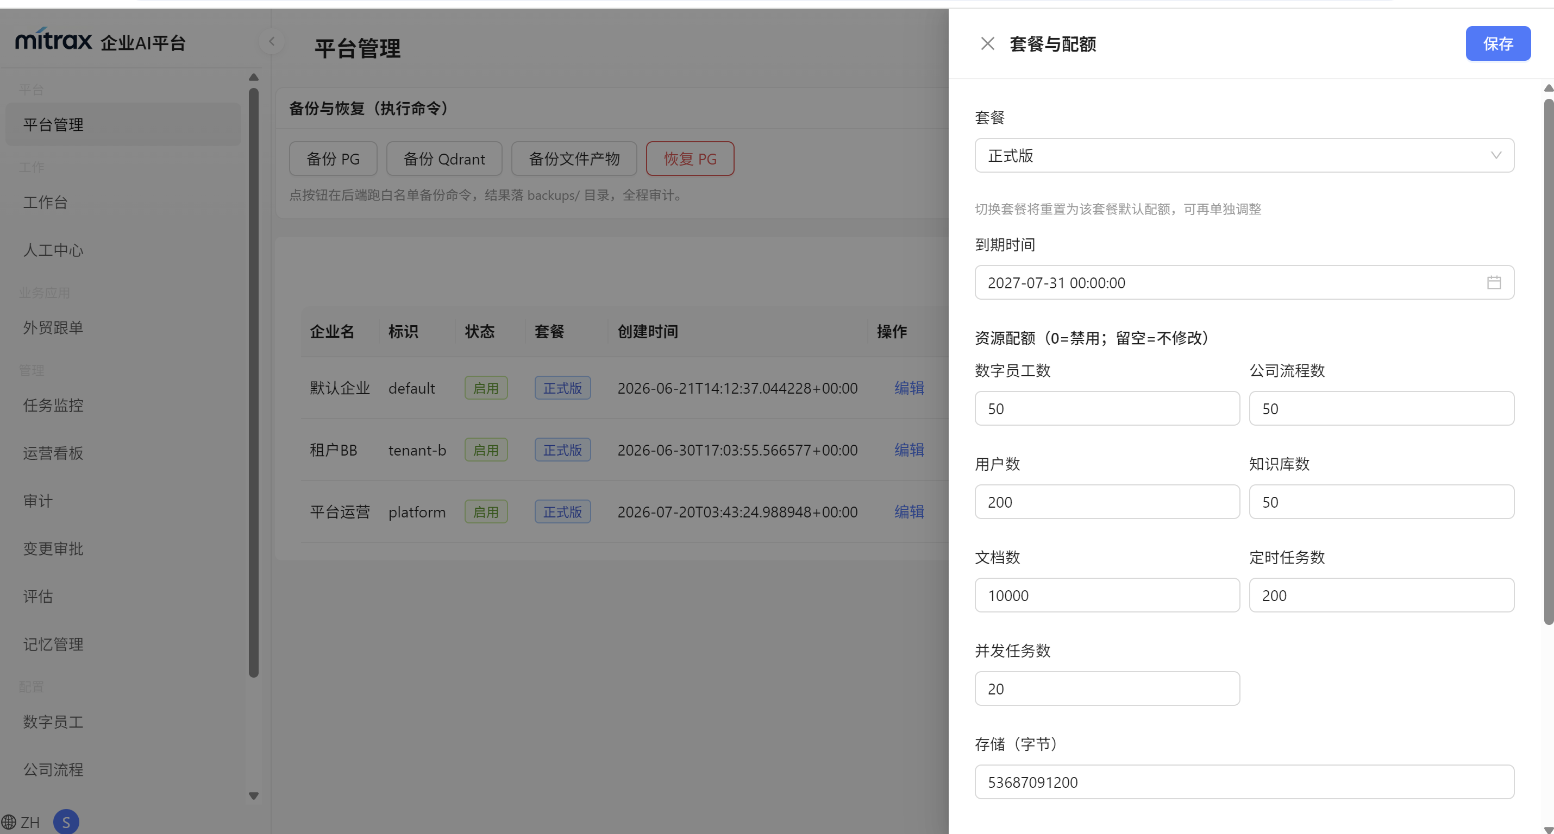Click the 2026-07-20T03:43:24.988948+00:00 timestamp
Image resolution: width=1554 pixels, height=834 pixels.
[x=737, y=512]
